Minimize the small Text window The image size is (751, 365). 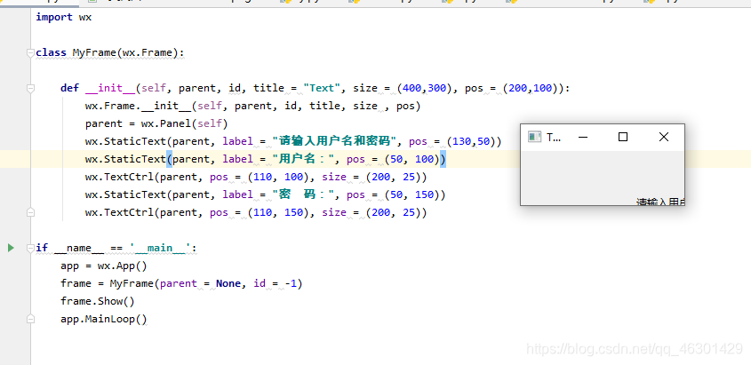583,138
